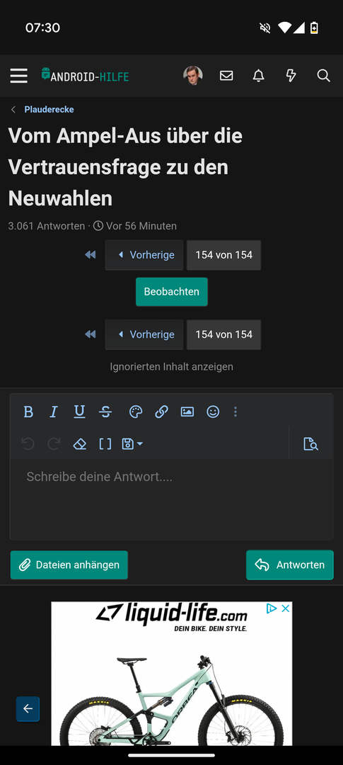This screenshot has height=765, width=343.
Task: Open the envelope messages inbox
Action: pos(226,76)
